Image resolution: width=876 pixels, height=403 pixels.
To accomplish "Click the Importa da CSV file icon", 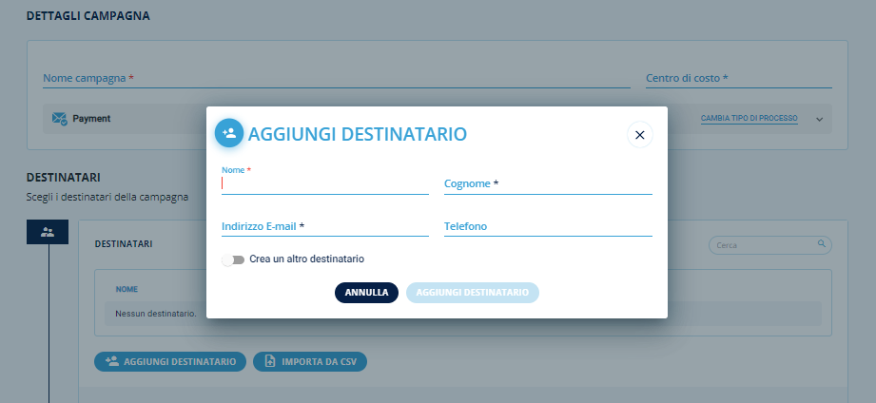I will click(270, 362).
